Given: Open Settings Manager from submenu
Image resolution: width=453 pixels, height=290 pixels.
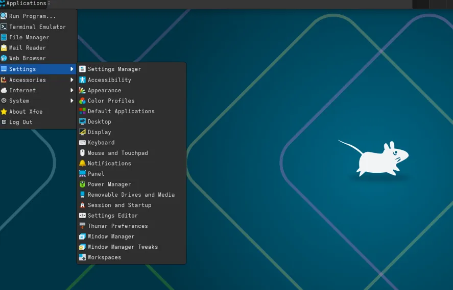Looking at the screenshot, I should click(131, 69).
